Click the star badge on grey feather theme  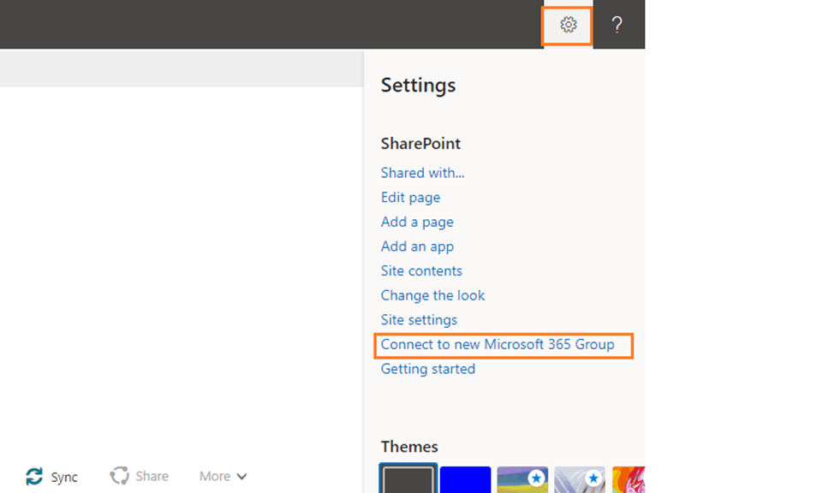(593, 478)
